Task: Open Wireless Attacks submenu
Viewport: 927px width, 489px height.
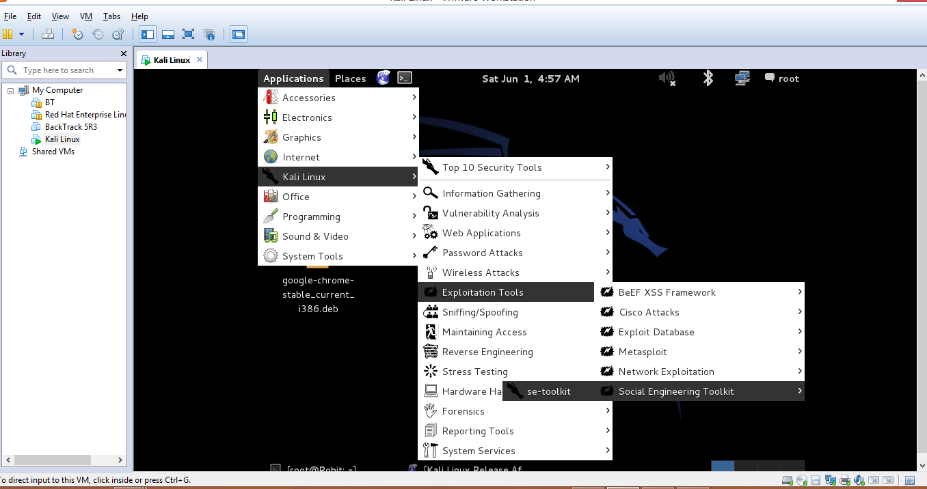Action: pos(515,273)
